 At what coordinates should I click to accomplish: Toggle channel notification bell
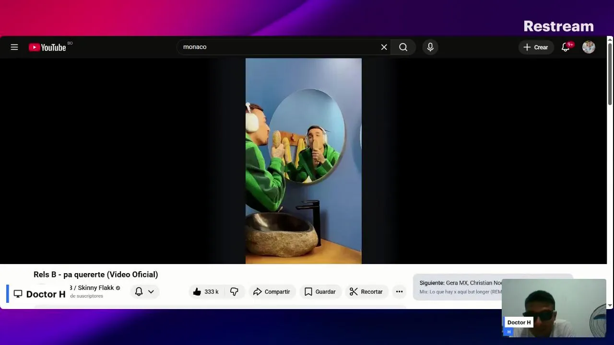click(x=139, y=291)
